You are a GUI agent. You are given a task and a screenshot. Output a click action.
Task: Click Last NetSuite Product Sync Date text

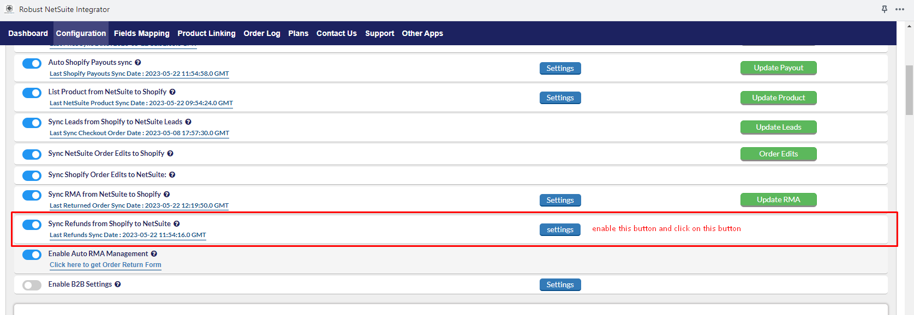141,103
